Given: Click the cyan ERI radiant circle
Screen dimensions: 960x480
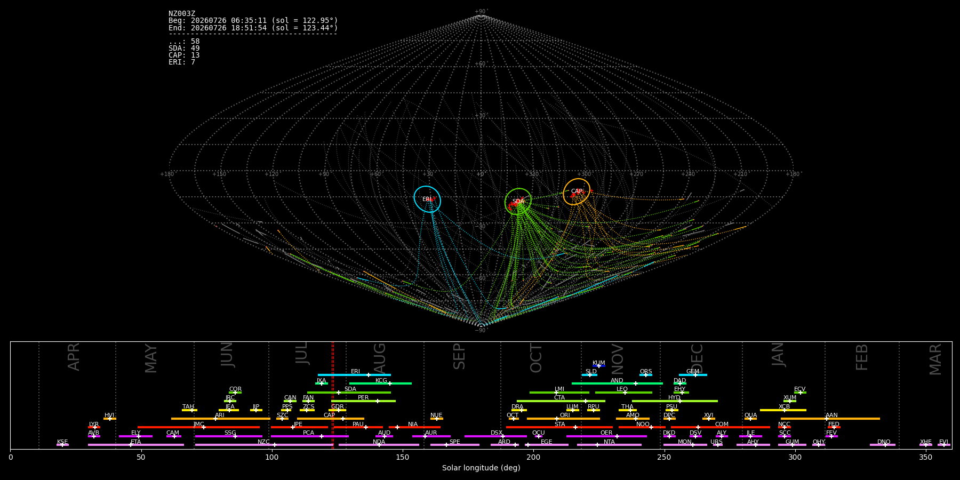Looking at the screenshot, I should click(427, 199).
